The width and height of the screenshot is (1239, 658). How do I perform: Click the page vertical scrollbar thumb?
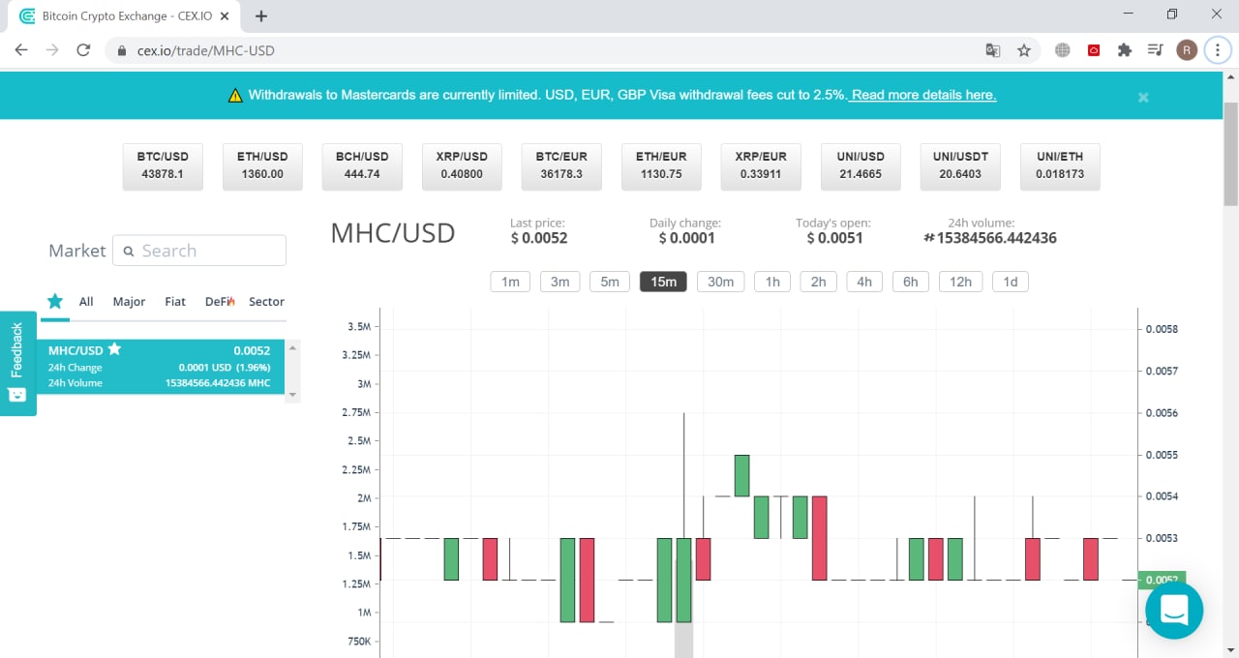click(x=1230, y=154)
